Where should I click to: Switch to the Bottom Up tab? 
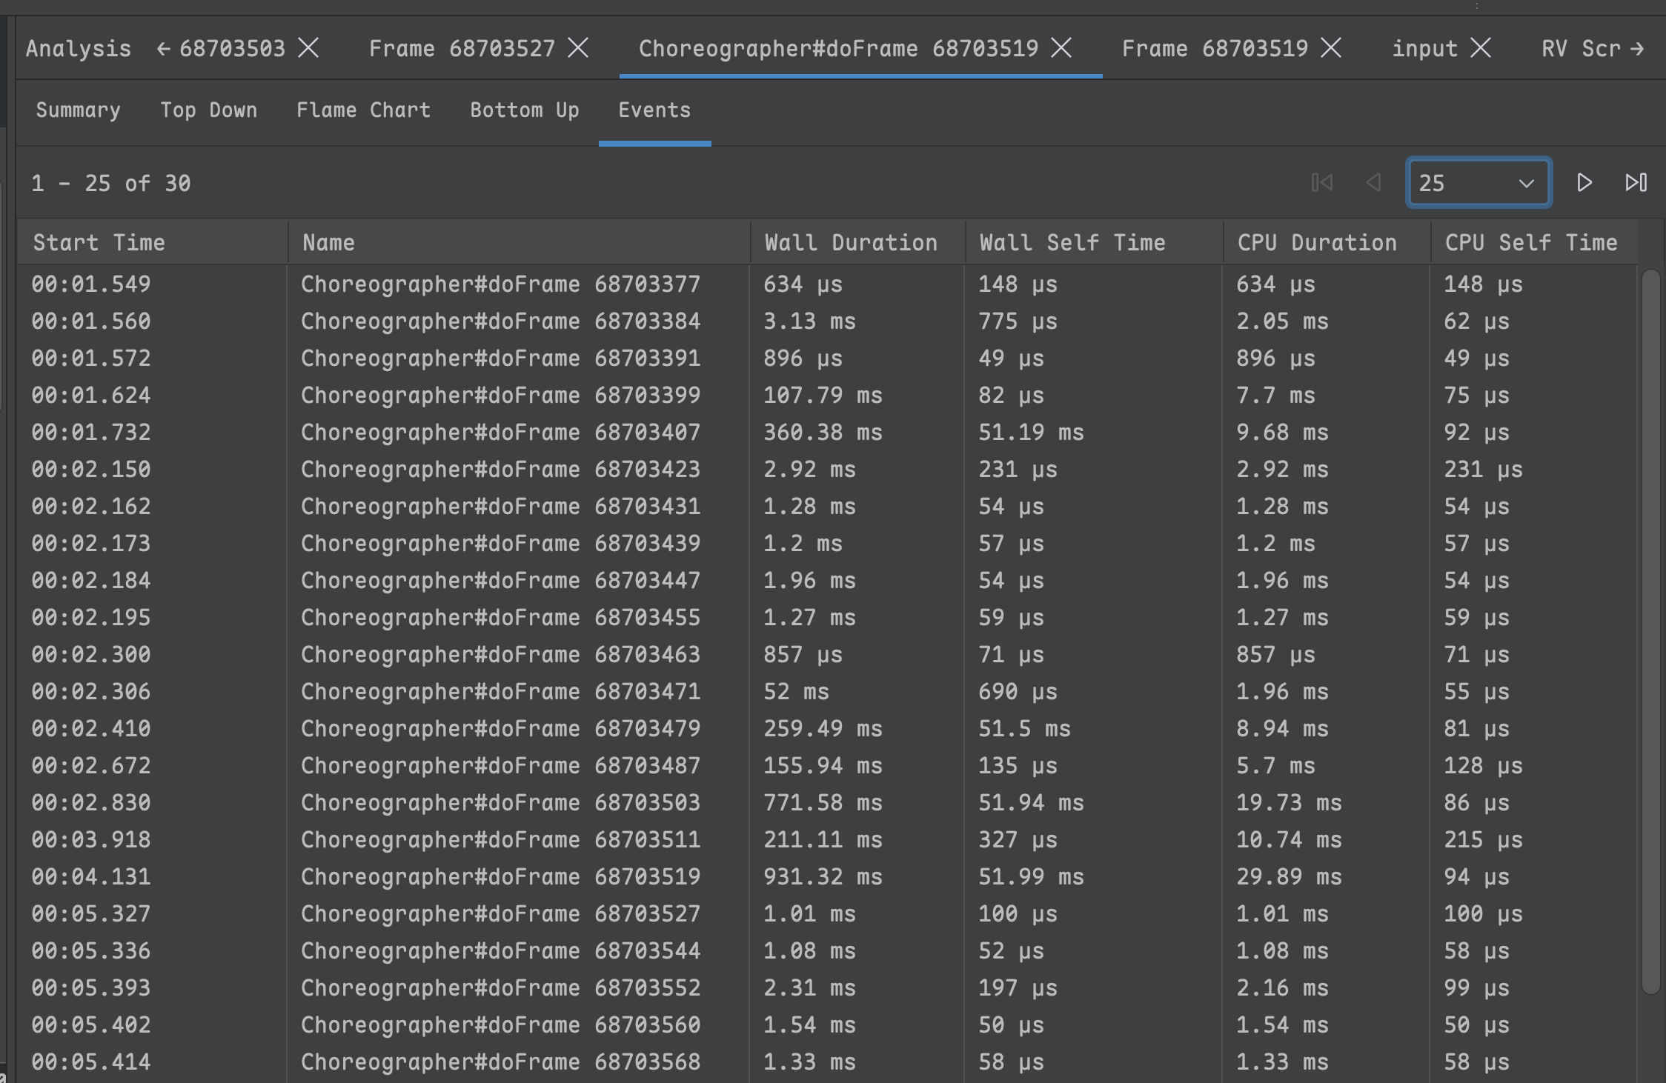pos(524,110)
